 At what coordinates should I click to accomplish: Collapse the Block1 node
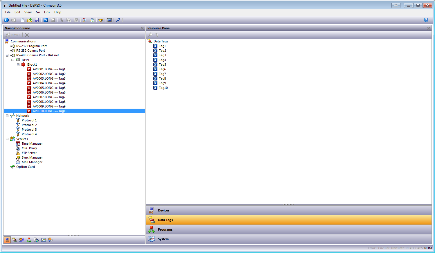18,64
